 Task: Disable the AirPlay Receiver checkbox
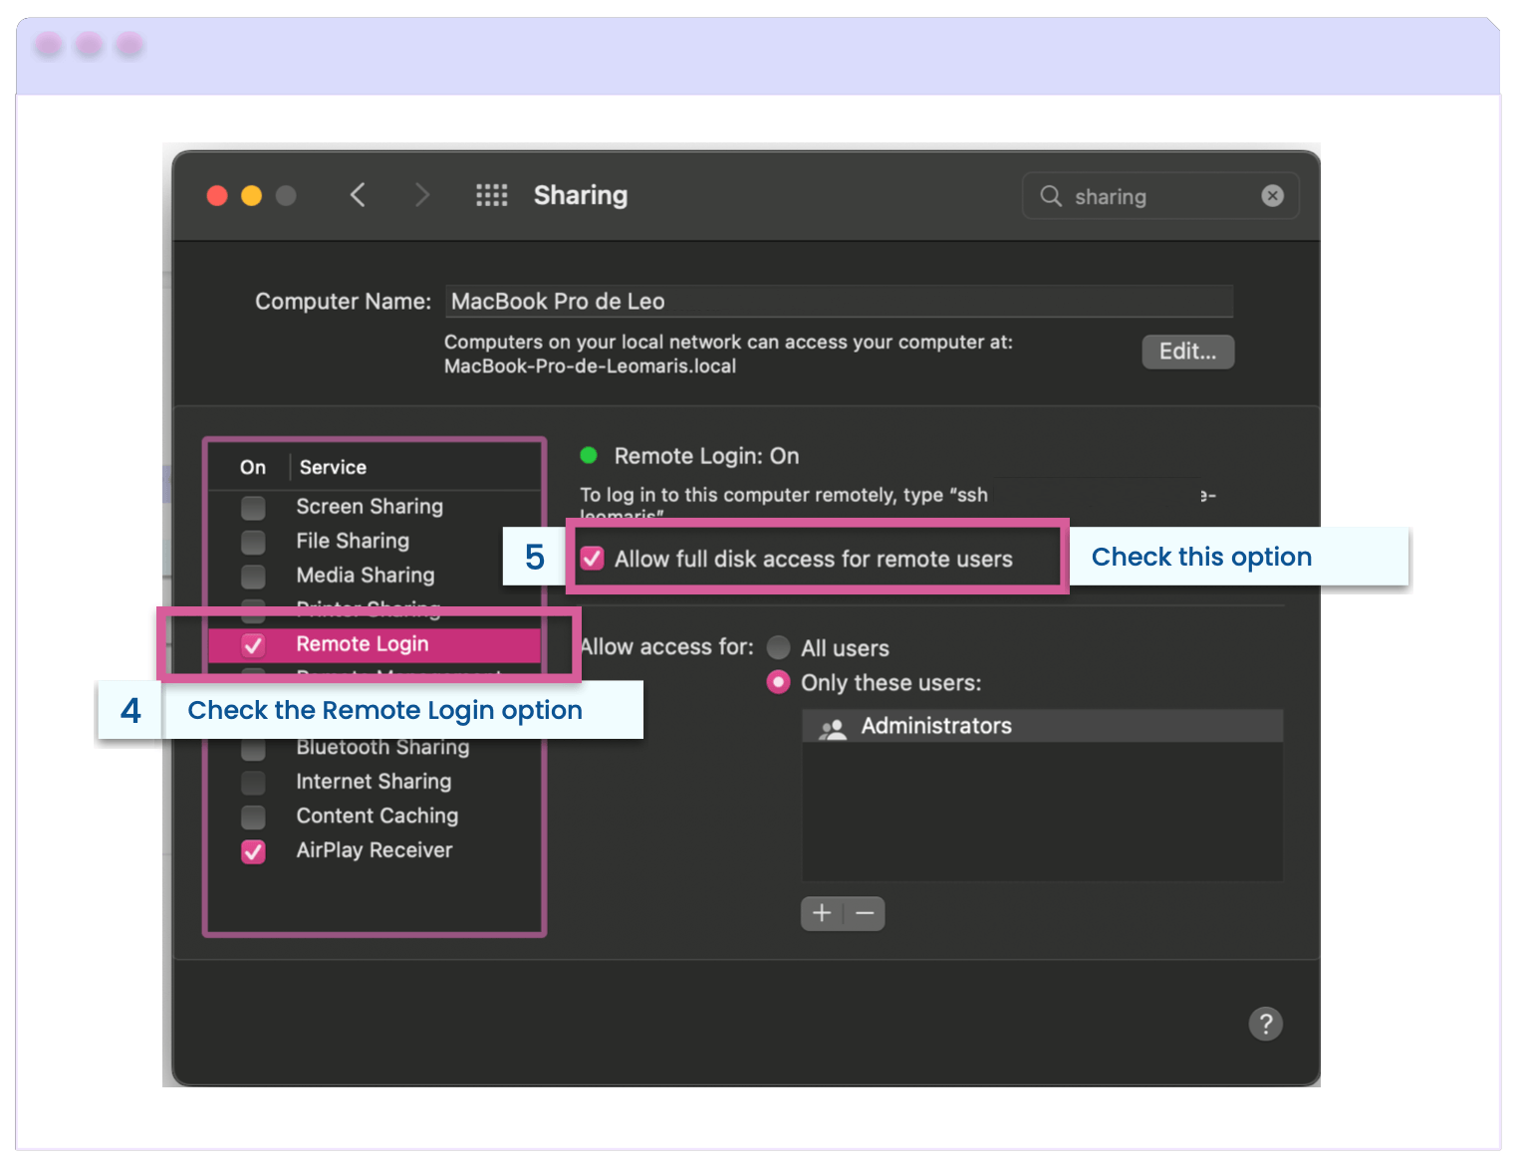pos(254,851)
